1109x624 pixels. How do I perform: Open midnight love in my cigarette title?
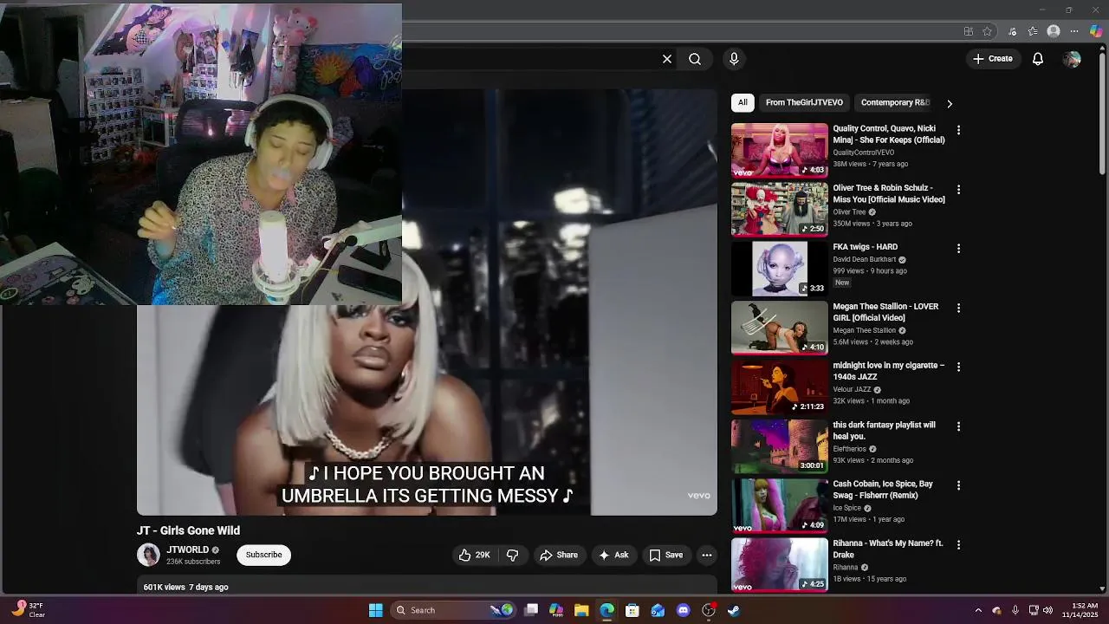pos(889,371)
